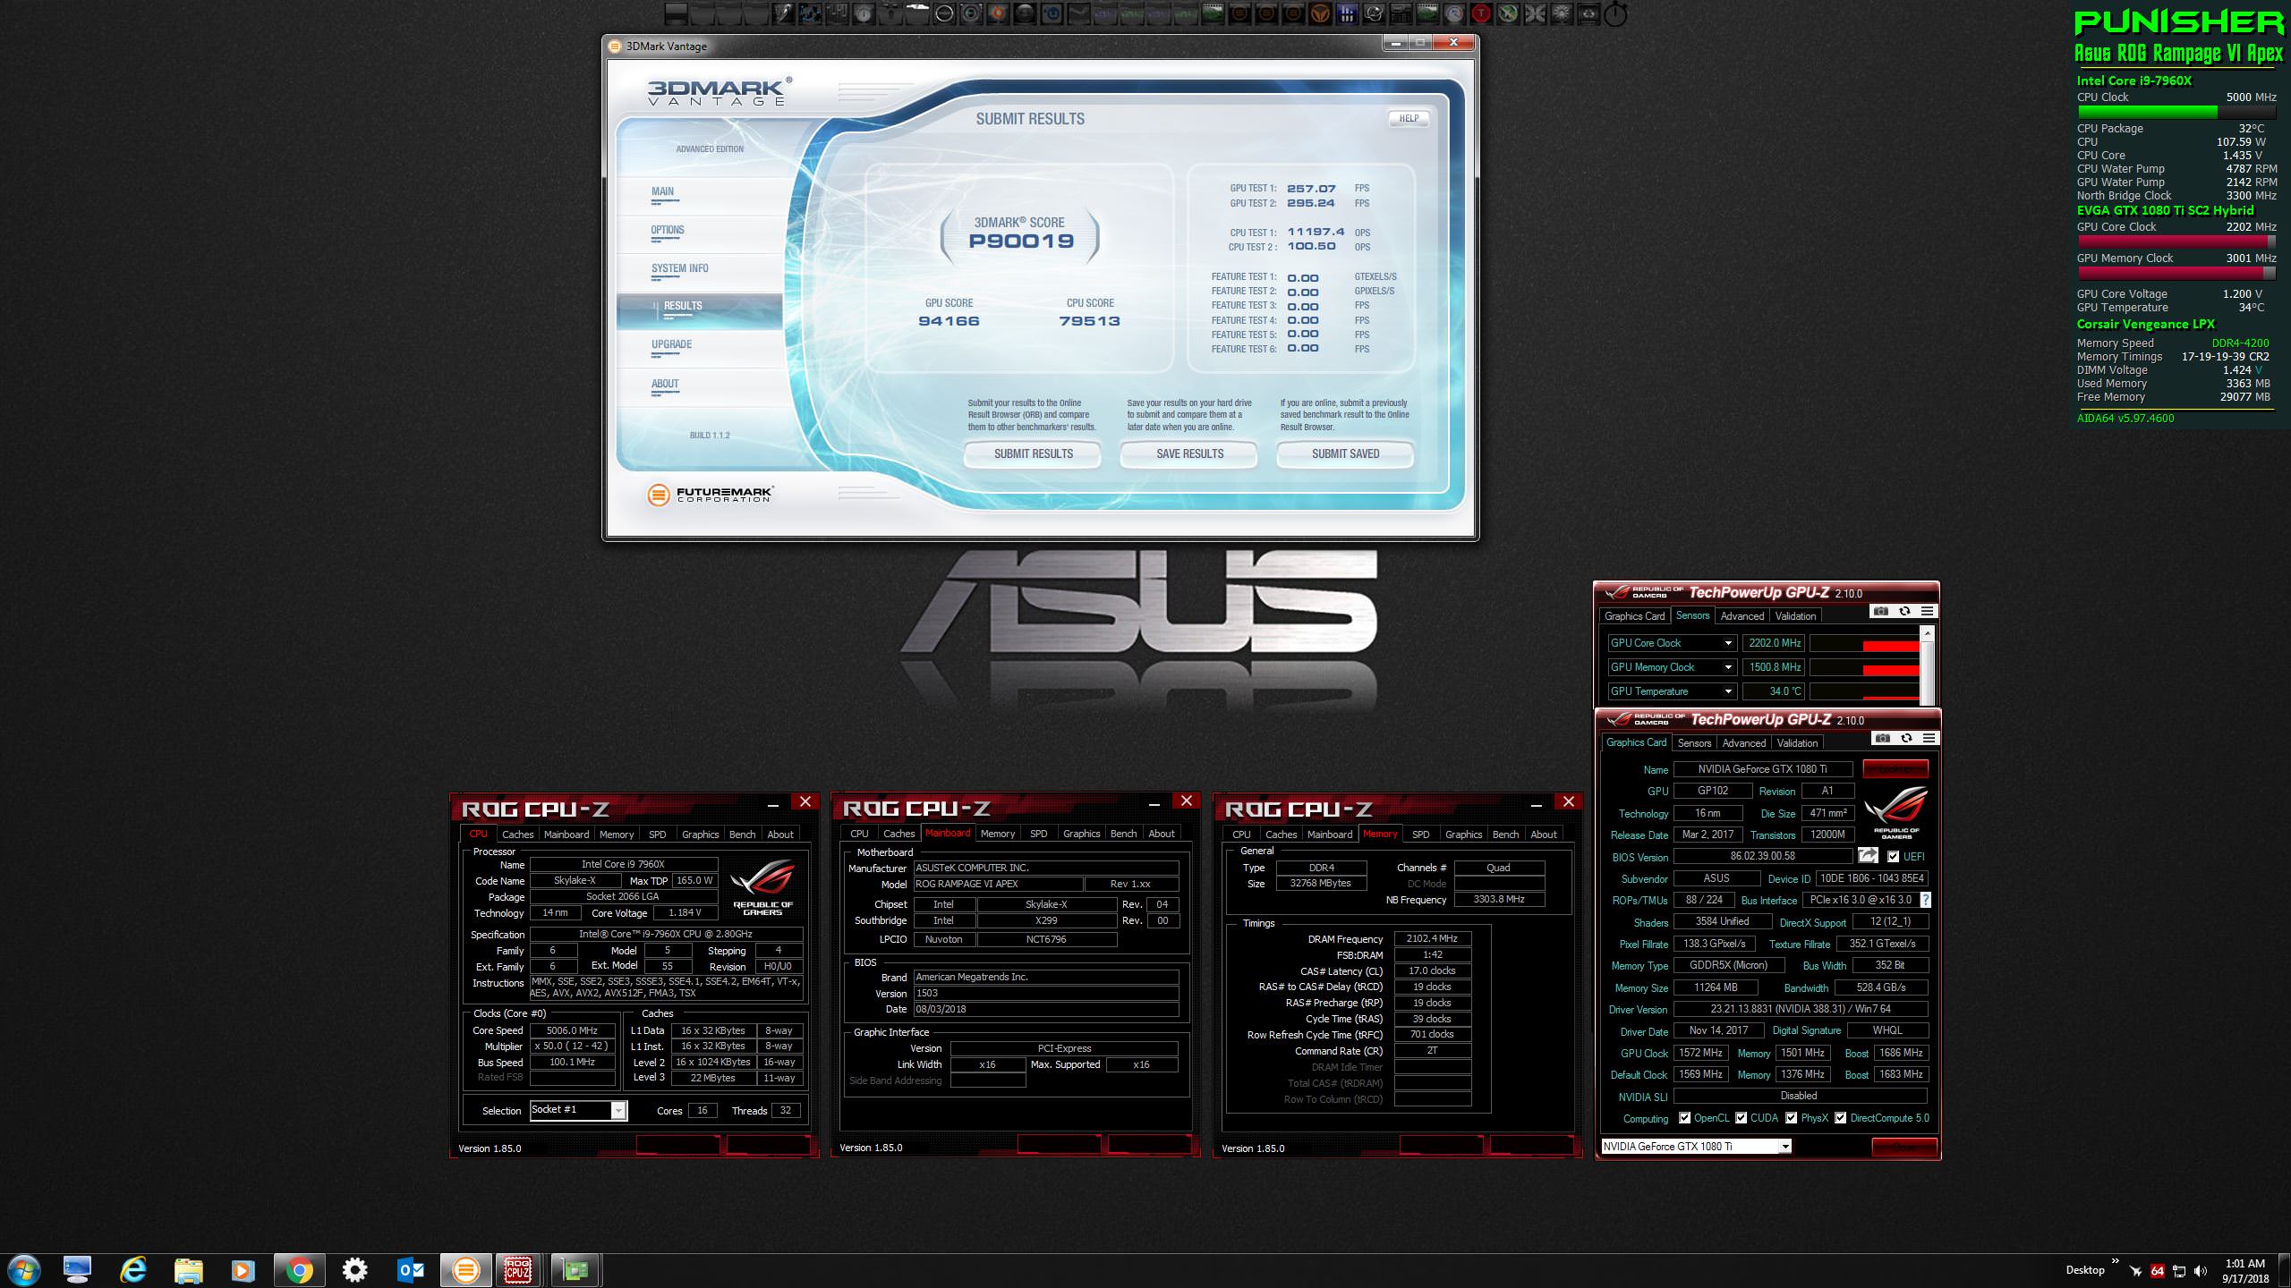Click the red Lookup button in GPU-Z
This screenshot has width=2291, height=1288.
[x=1895, y=768]
